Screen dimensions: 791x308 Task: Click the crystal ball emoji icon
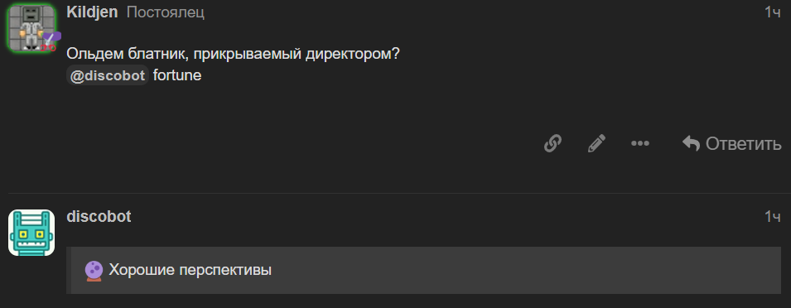(x=94, y=271)
